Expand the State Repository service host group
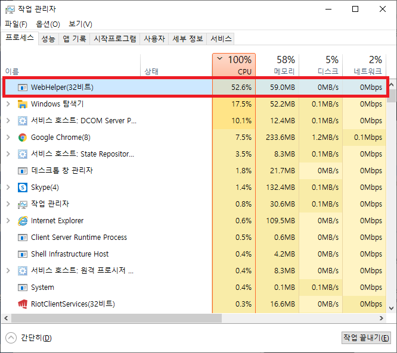397x353 pixels. pyautogui.click(x=8, y=154)
